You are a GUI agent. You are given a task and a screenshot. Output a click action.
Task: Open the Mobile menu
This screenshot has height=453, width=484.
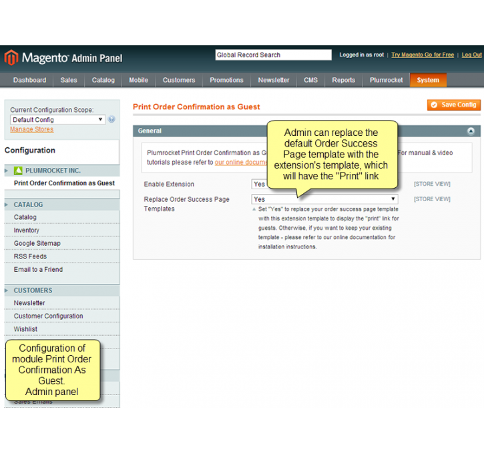[139, 80]
